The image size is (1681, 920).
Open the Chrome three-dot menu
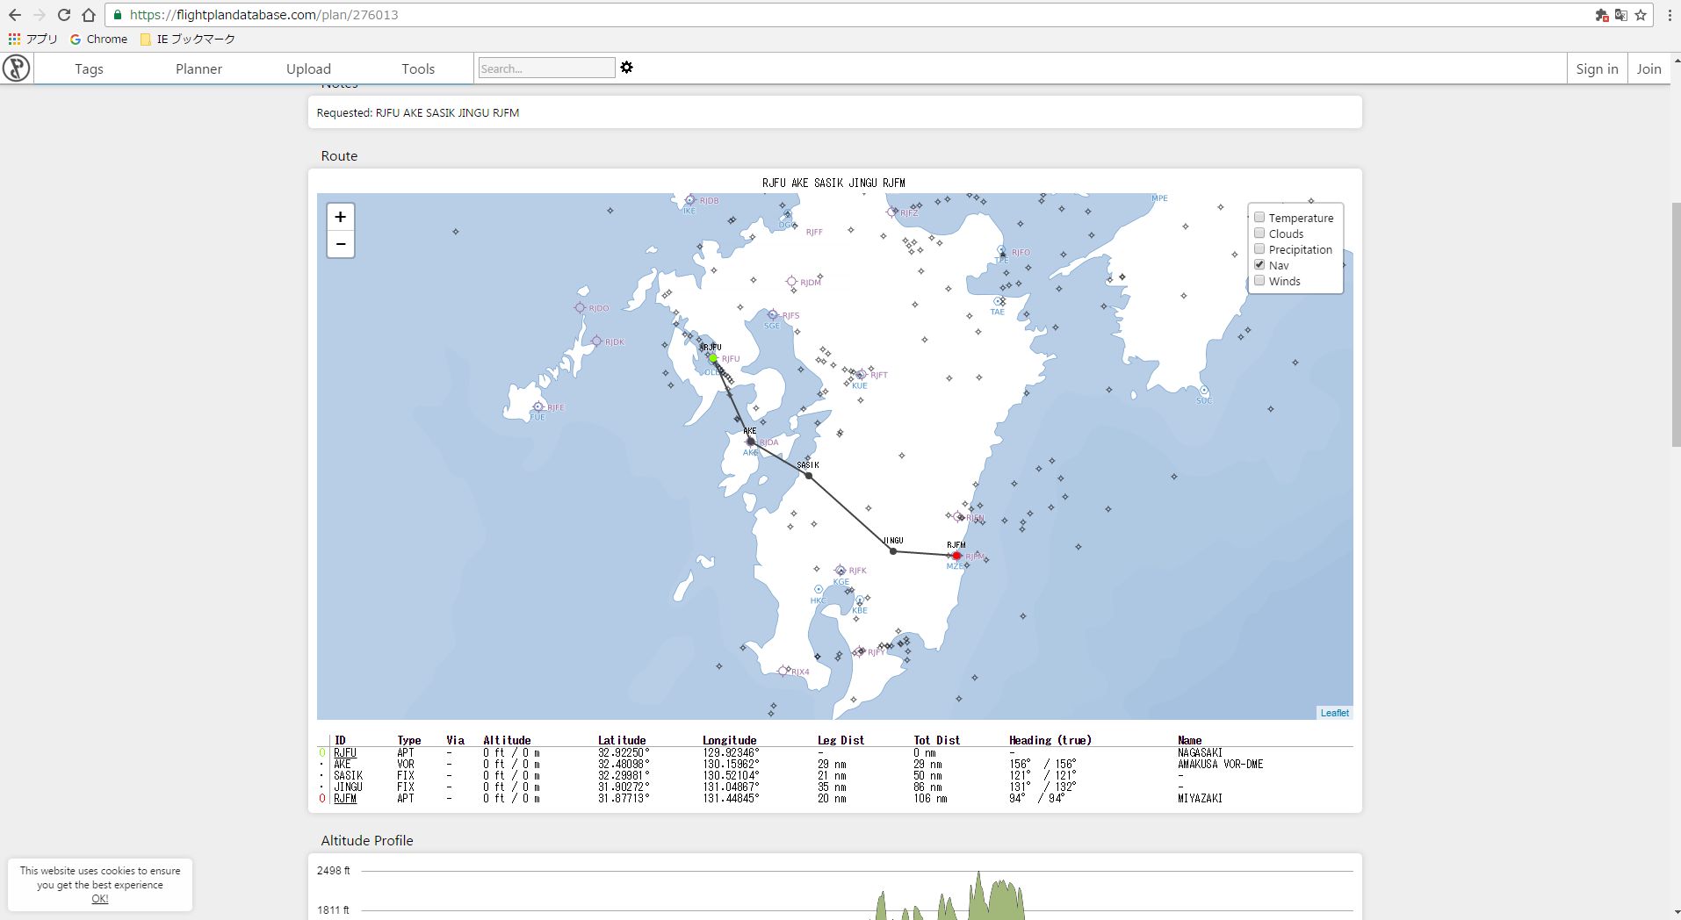(1670, 15)
